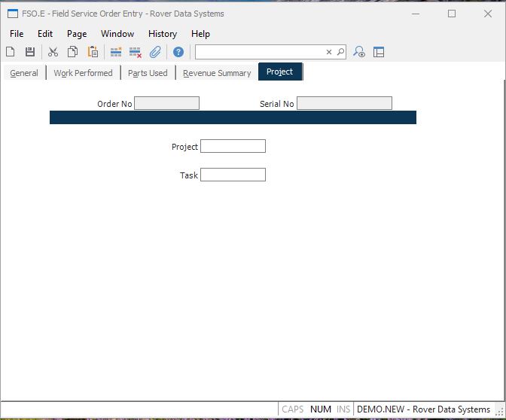506x420 pixels.
Task: Open Help with the question mark icon
Action: click(178, 52)
